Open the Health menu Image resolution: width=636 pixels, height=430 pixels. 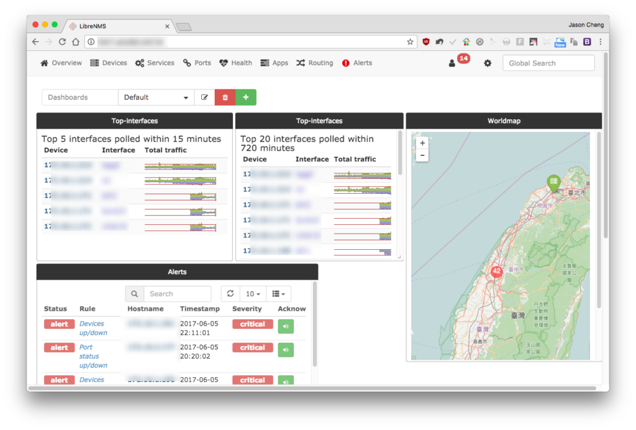click(235, 63)
